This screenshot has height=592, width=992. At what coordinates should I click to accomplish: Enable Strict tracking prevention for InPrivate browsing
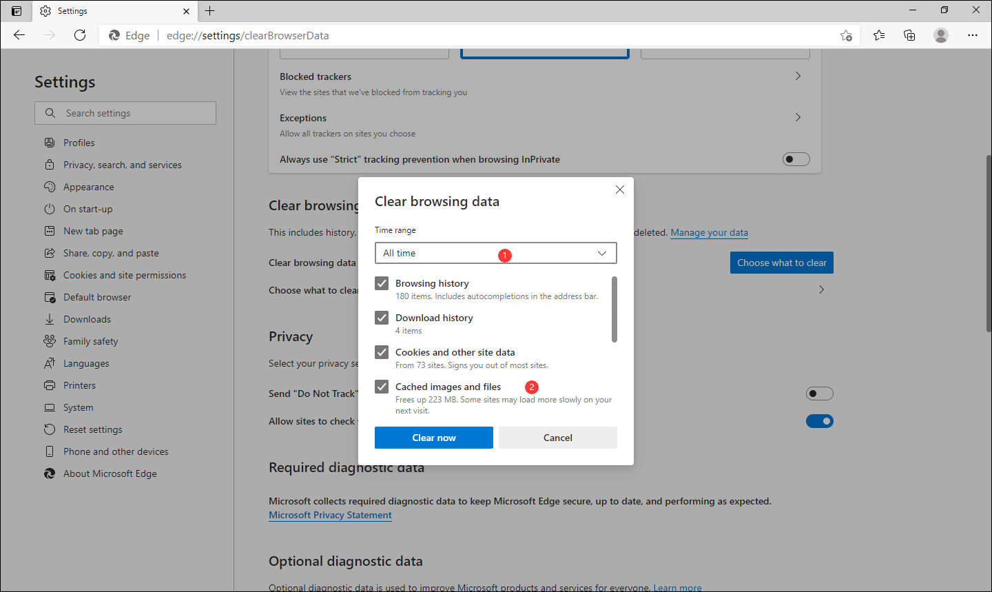tap(796, 159)
